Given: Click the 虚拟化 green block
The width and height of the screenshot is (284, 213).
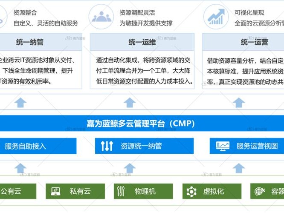Looking at the screenshot, I should click(212, 191).
